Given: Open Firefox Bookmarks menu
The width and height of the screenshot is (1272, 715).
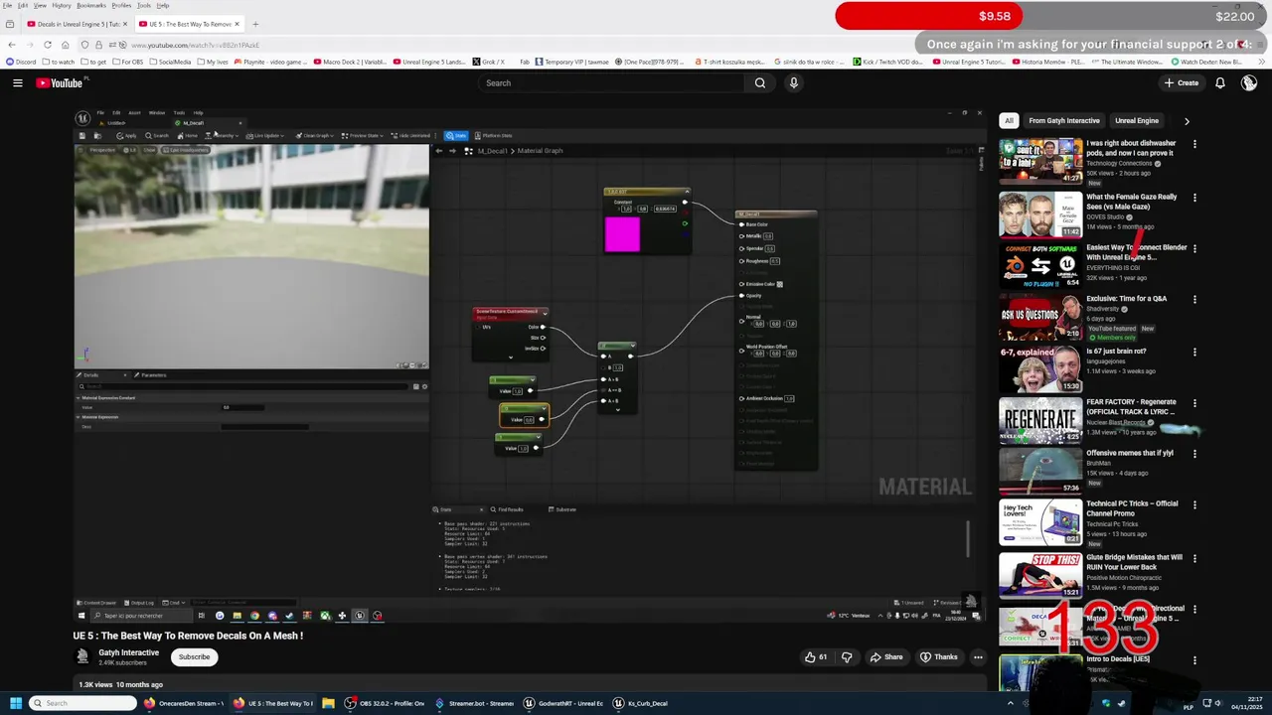Looking at the screenshot, I should pos(91,5).
